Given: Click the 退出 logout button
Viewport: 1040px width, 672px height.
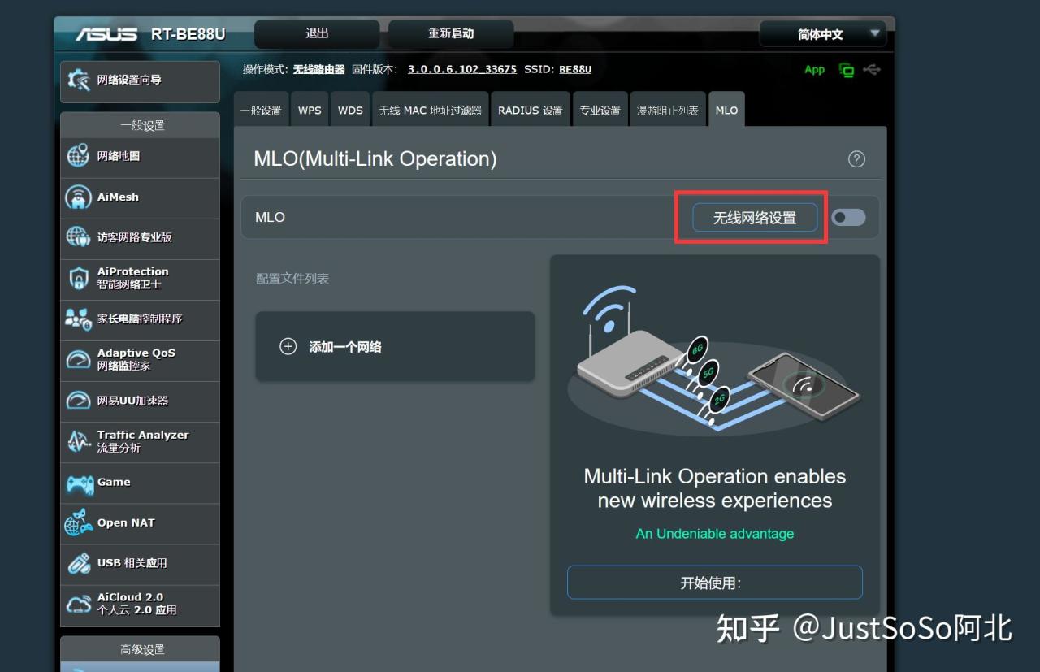Looking at the screenshot, I should pos(317,34).
